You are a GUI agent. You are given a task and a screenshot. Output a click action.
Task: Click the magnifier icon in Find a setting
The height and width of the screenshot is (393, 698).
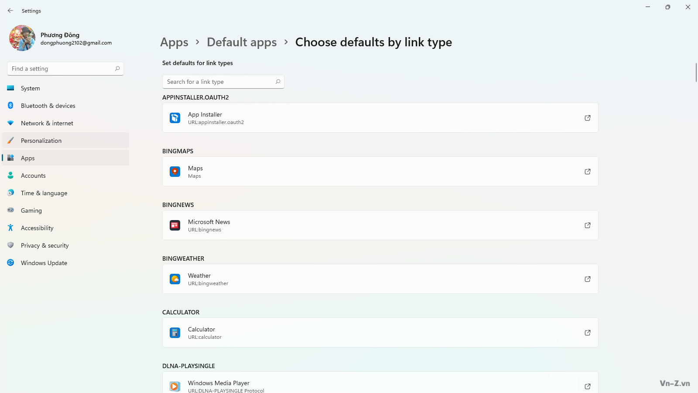(x=117, y=69)
